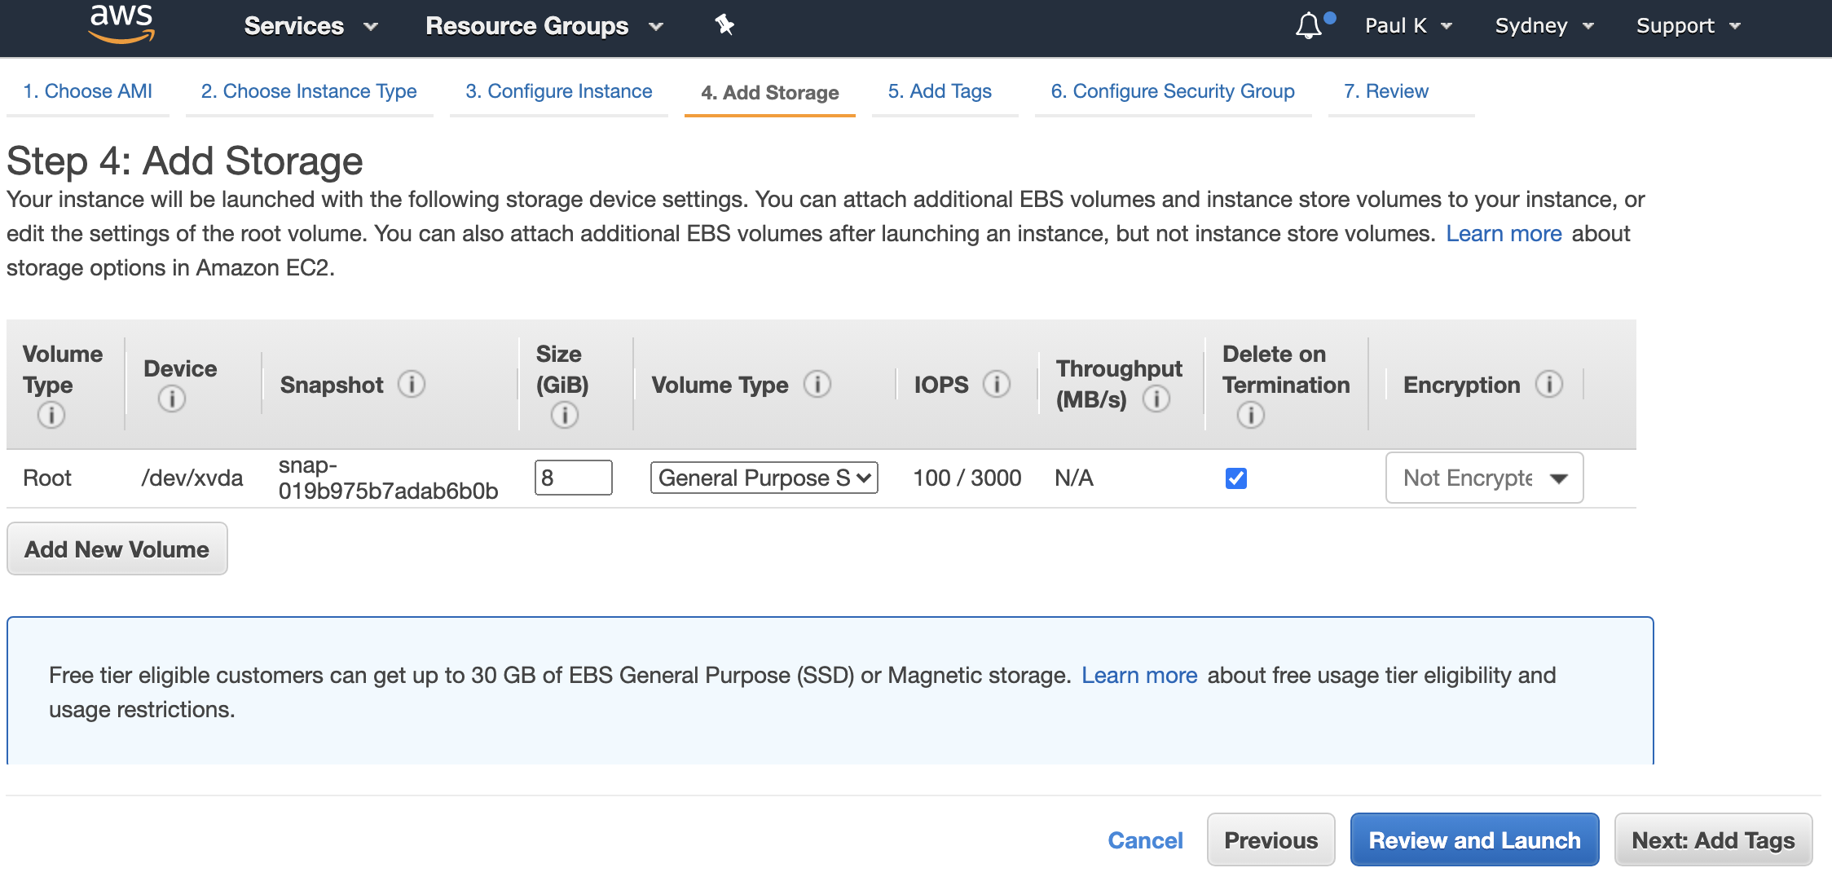Click the /dev/xvda device cell
This screenshot has height=890, width=1832.
point(192,478)
